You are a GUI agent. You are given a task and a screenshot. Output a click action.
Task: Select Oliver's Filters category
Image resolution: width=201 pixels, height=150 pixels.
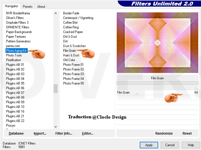pos(15,18)
